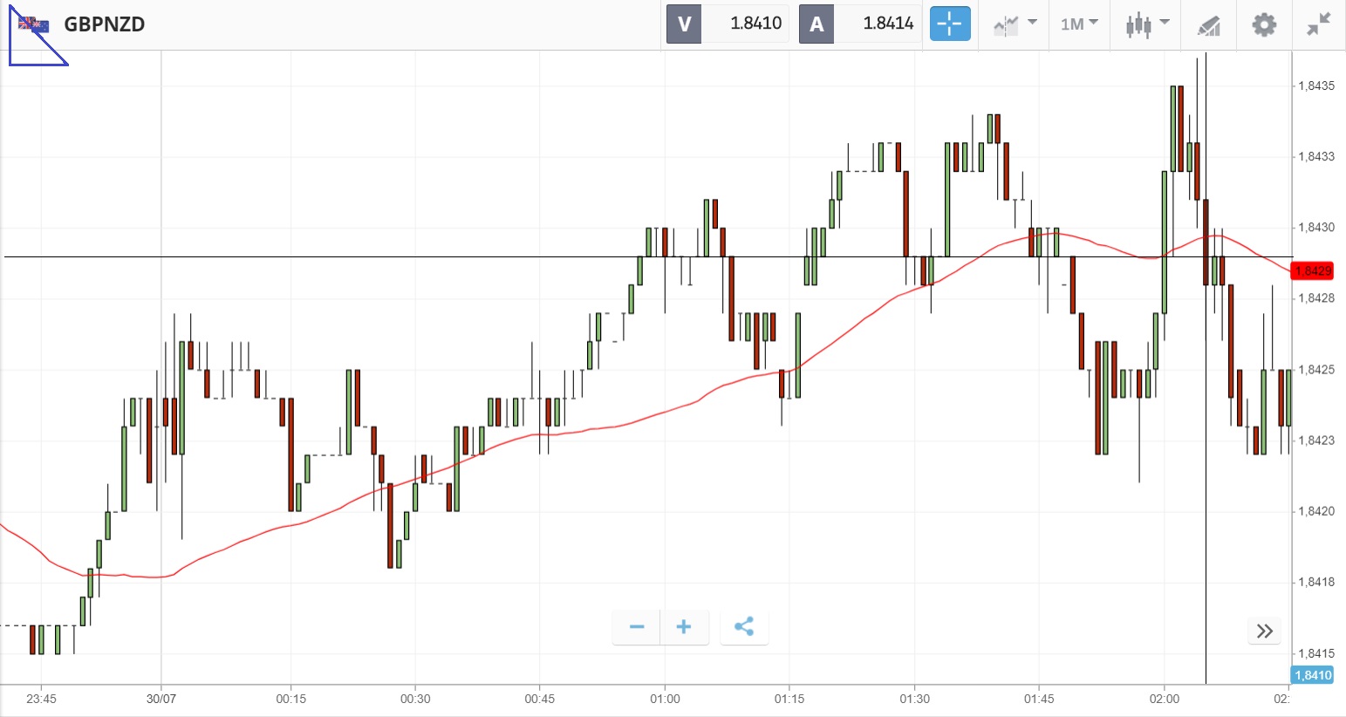1346x717 pixels.
Task: Click the collapse chart arrows icon
Action: 1318,24
